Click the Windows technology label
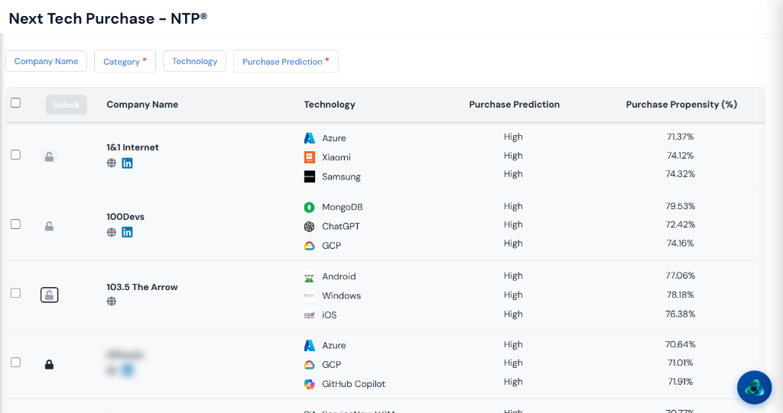Viewport: 783px width, 413px height. [341, 295]
